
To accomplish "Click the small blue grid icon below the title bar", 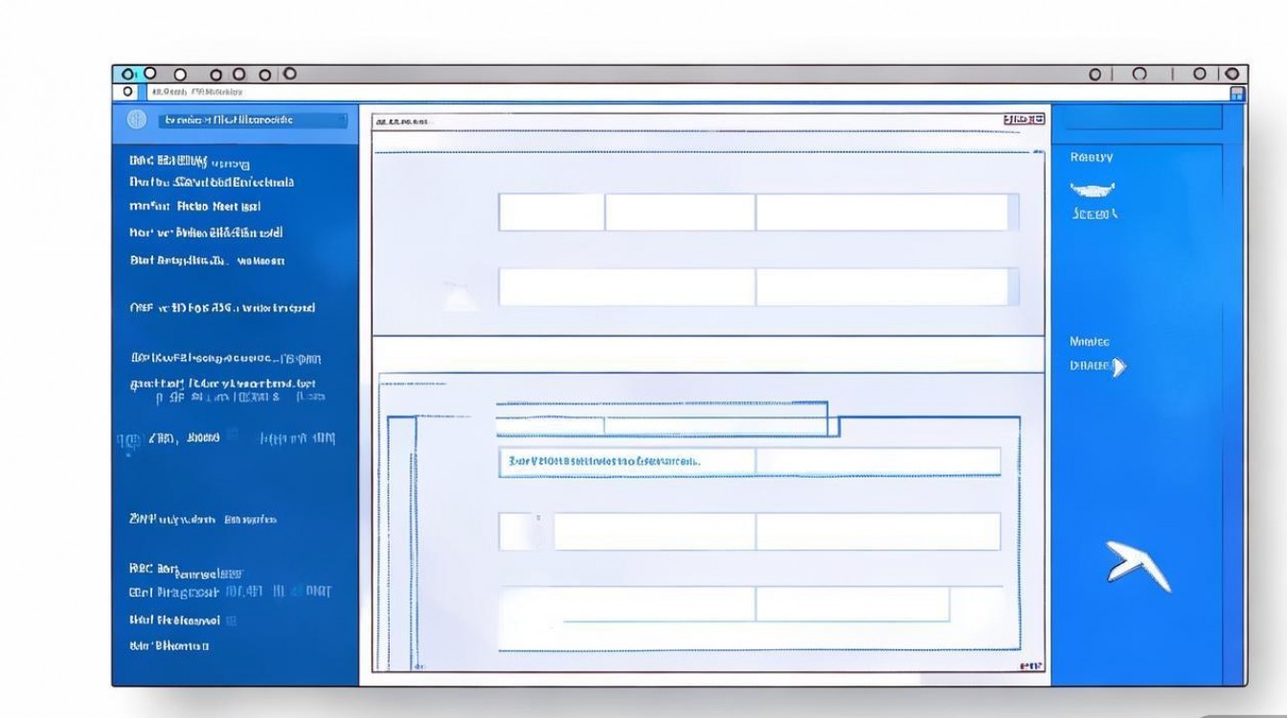I will pos(1236,94).
